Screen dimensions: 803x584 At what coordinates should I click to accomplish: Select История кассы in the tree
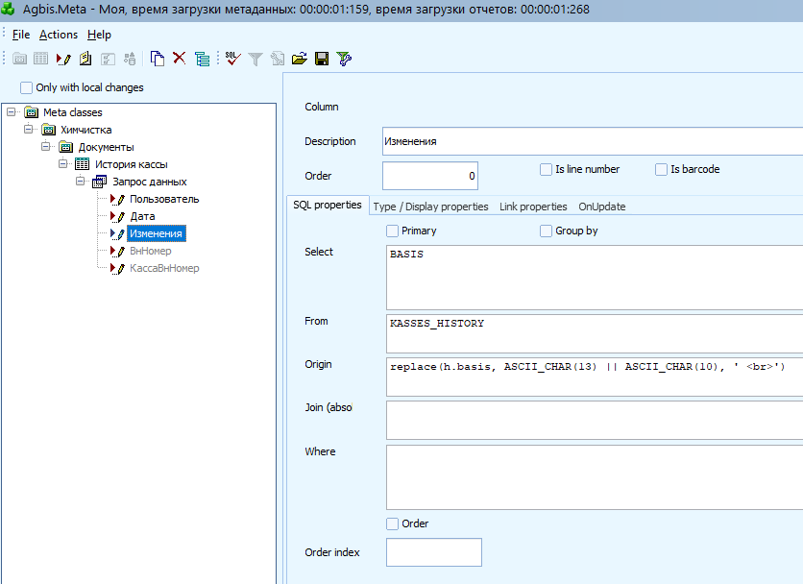pos(131,164)
